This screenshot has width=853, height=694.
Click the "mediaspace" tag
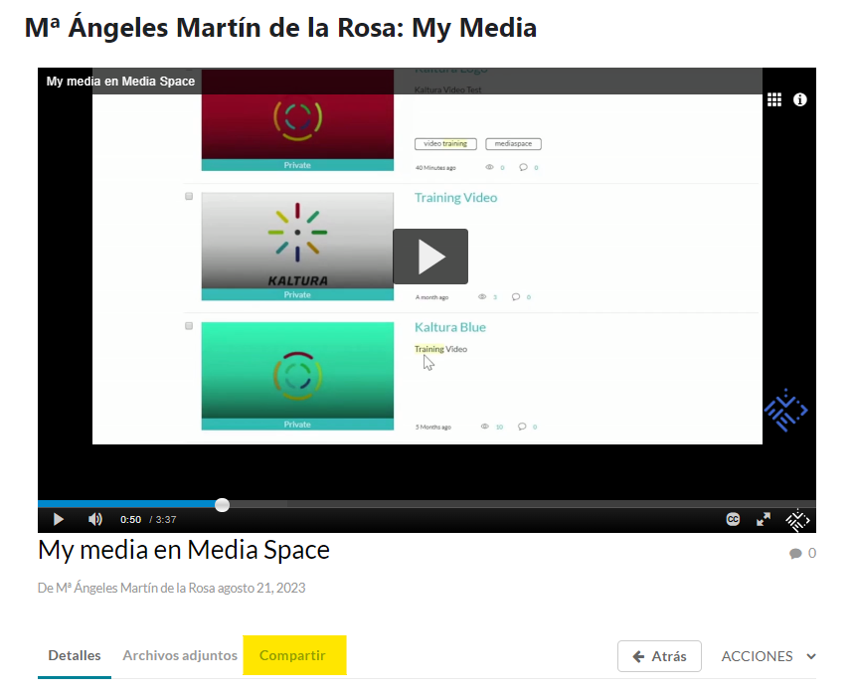click(513, 143)
